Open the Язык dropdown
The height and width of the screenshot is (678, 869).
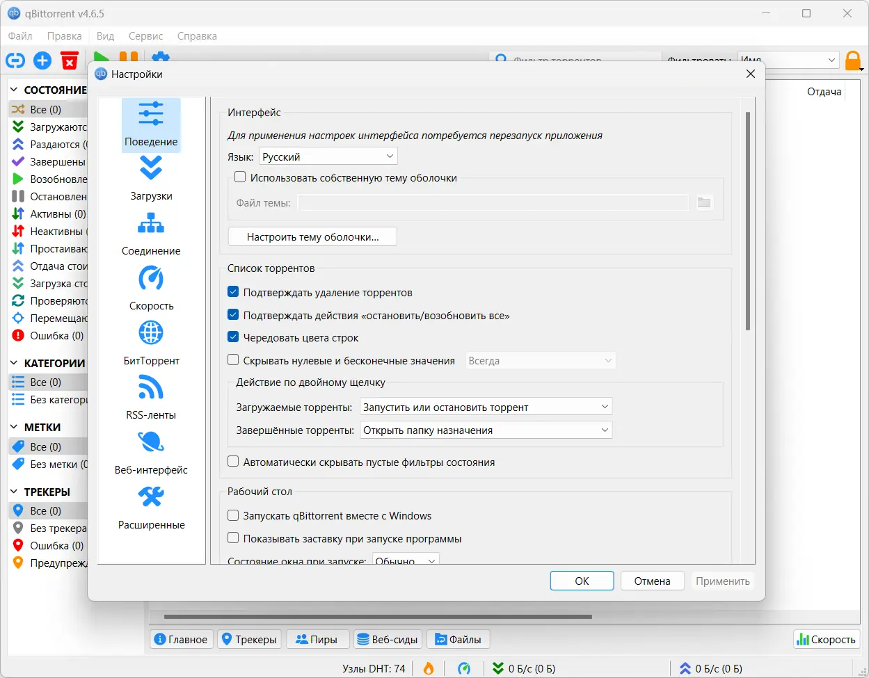328,156
